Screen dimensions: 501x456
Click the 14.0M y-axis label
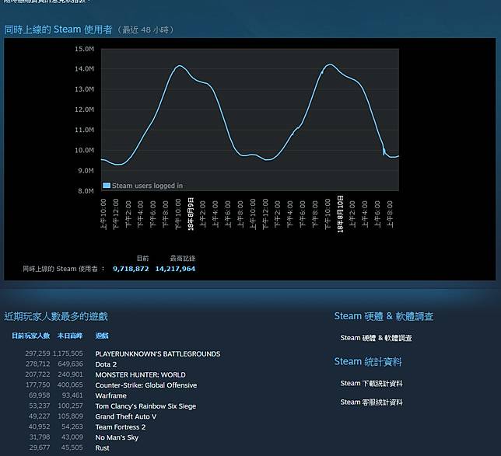coord(84,69)
